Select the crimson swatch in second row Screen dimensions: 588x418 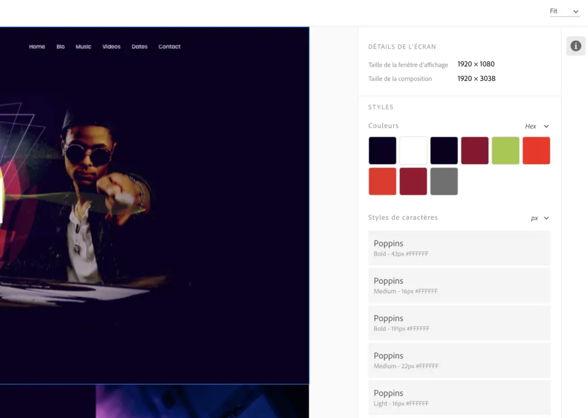point(413,181)
